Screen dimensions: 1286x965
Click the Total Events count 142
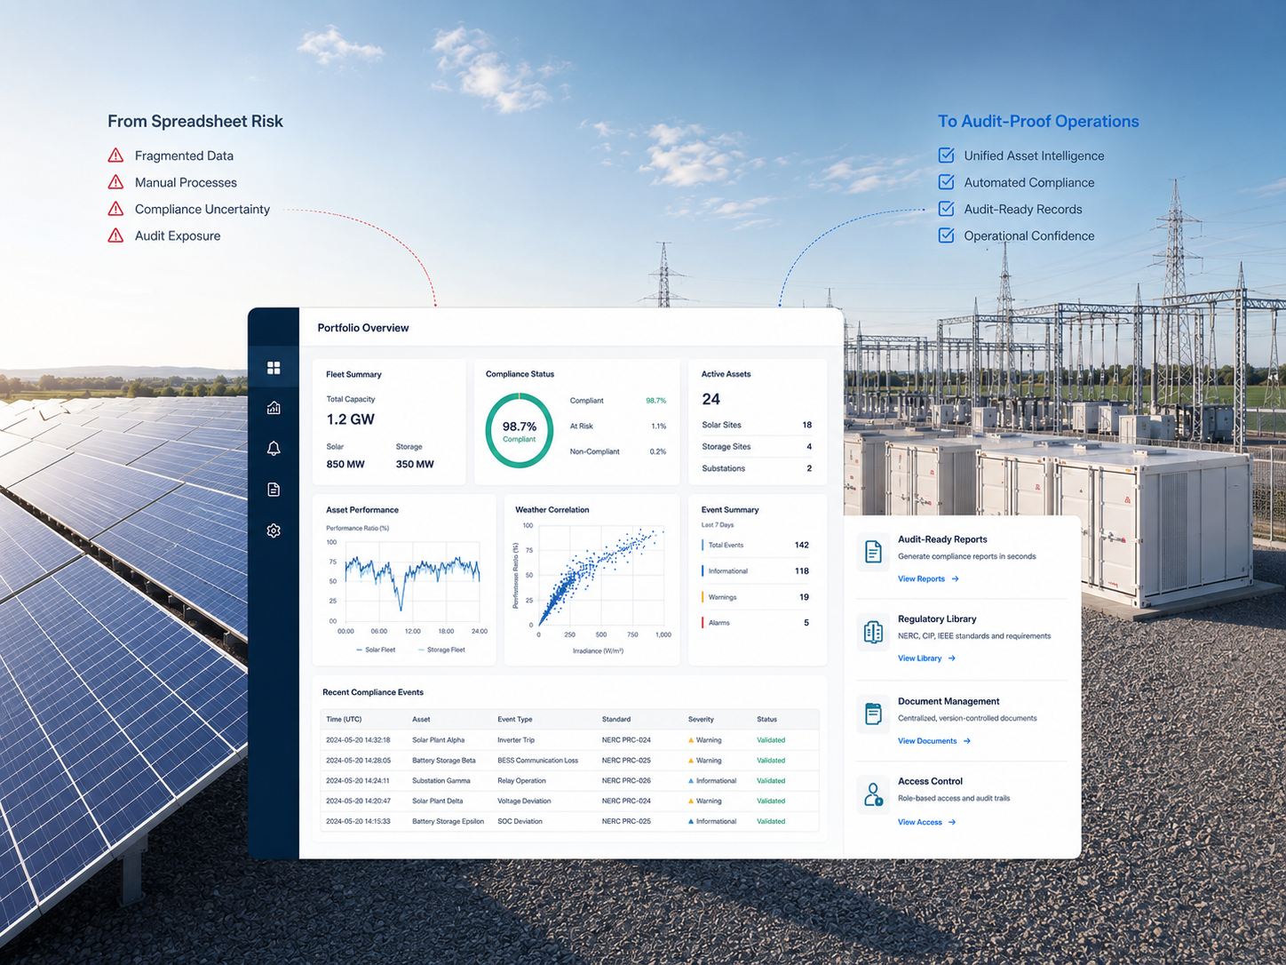click(x=801, y=546)
